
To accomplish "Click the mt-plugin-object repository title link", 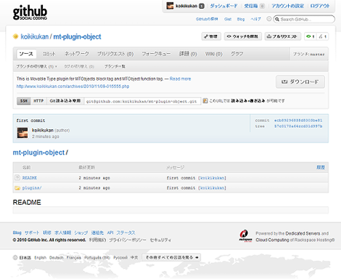I will click(77, 36).
